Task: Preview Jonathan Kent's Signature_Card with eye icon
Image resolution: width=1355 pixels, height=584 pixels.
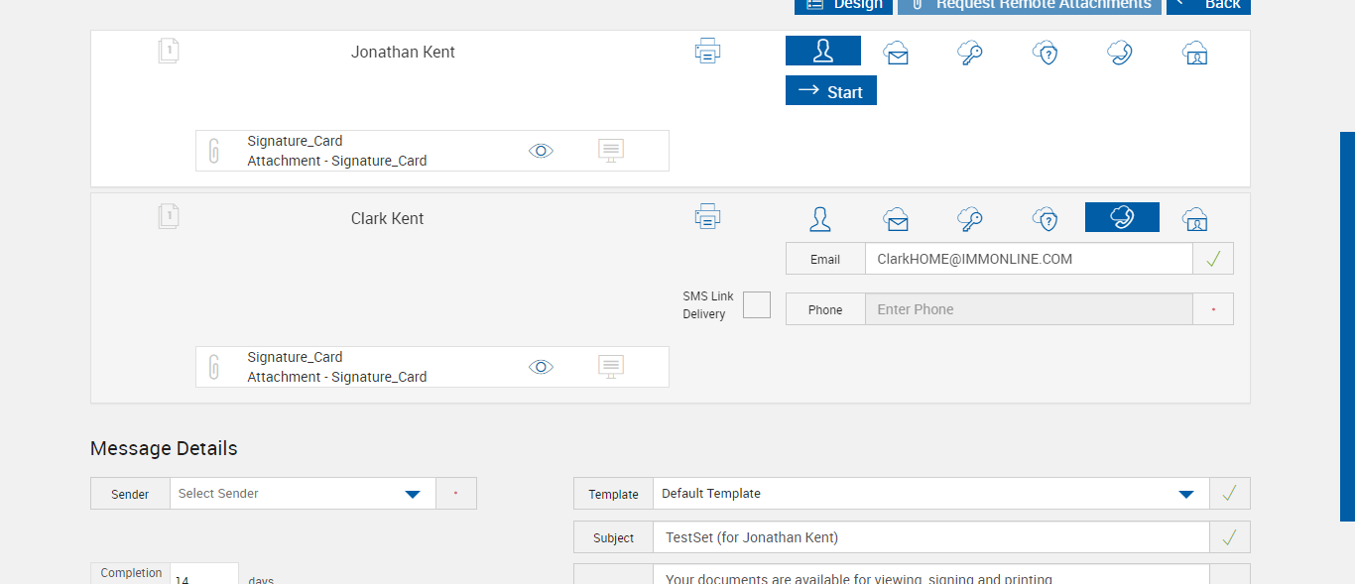Action: pyautogui.click(x=541, y=151)
